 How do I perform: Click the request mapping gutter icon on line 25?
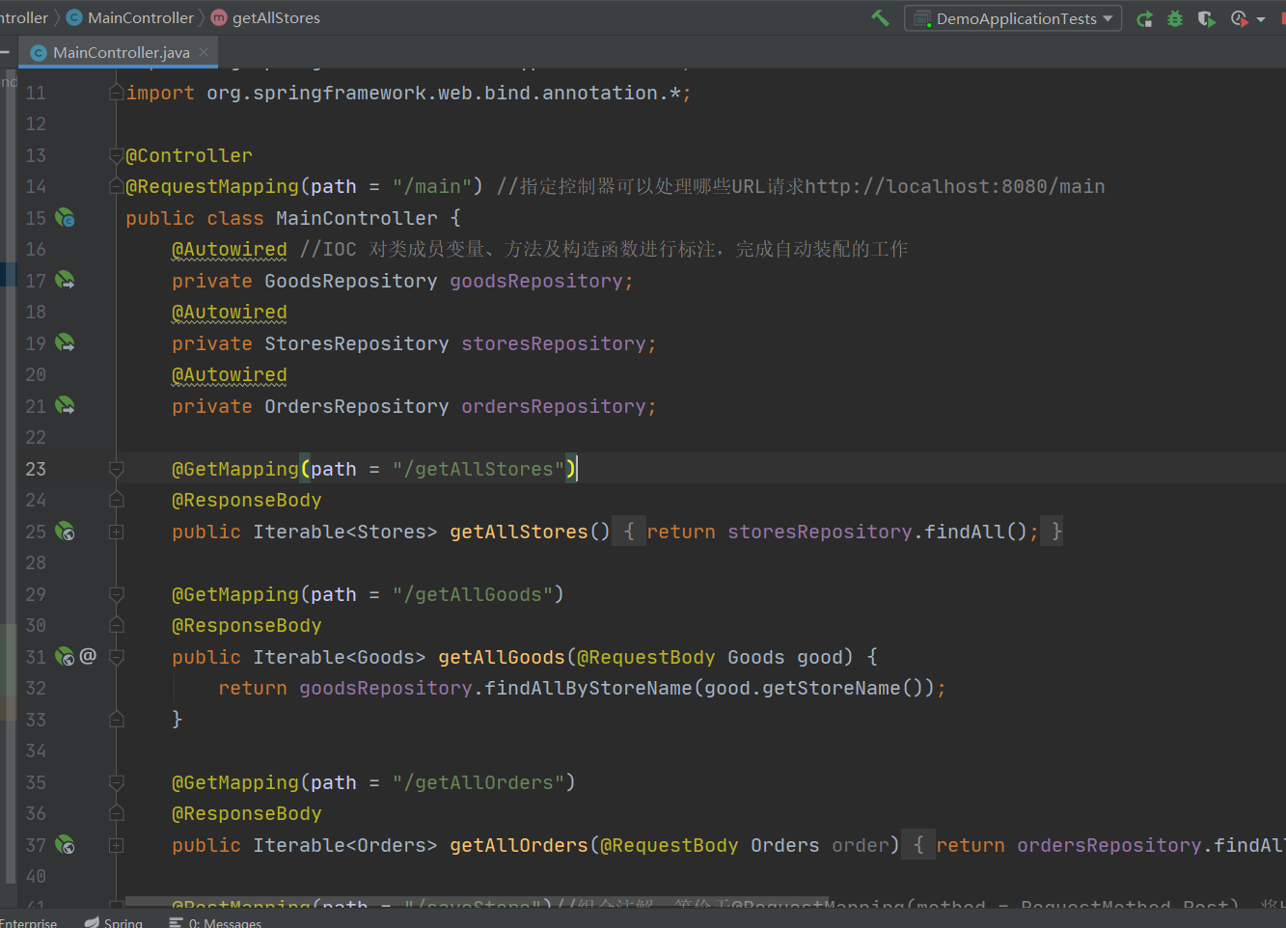point(66,532)
